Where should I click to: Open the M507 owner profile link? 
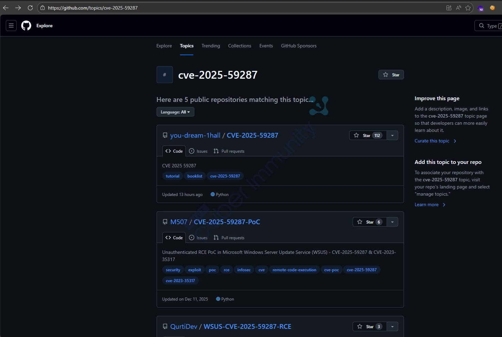pos(179,222)
